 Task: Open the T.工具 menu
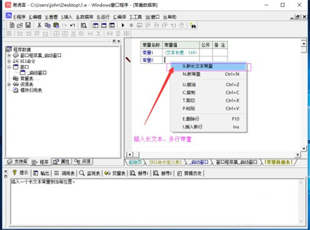coord(135,17)
